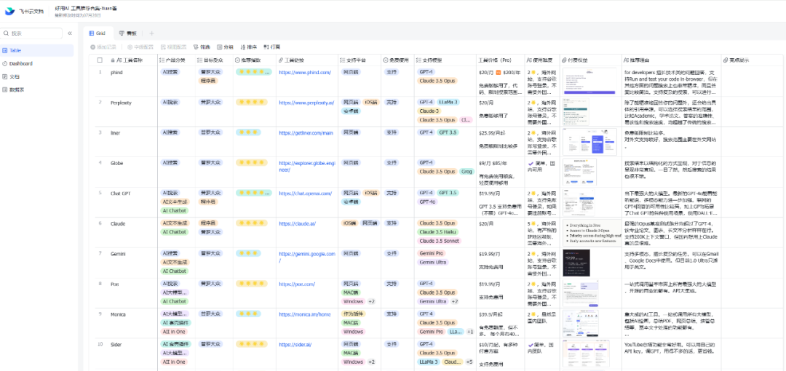Screen dimensions: 786x371
Task: Open Dashboard in the sidebar
Action: (37, 64)
